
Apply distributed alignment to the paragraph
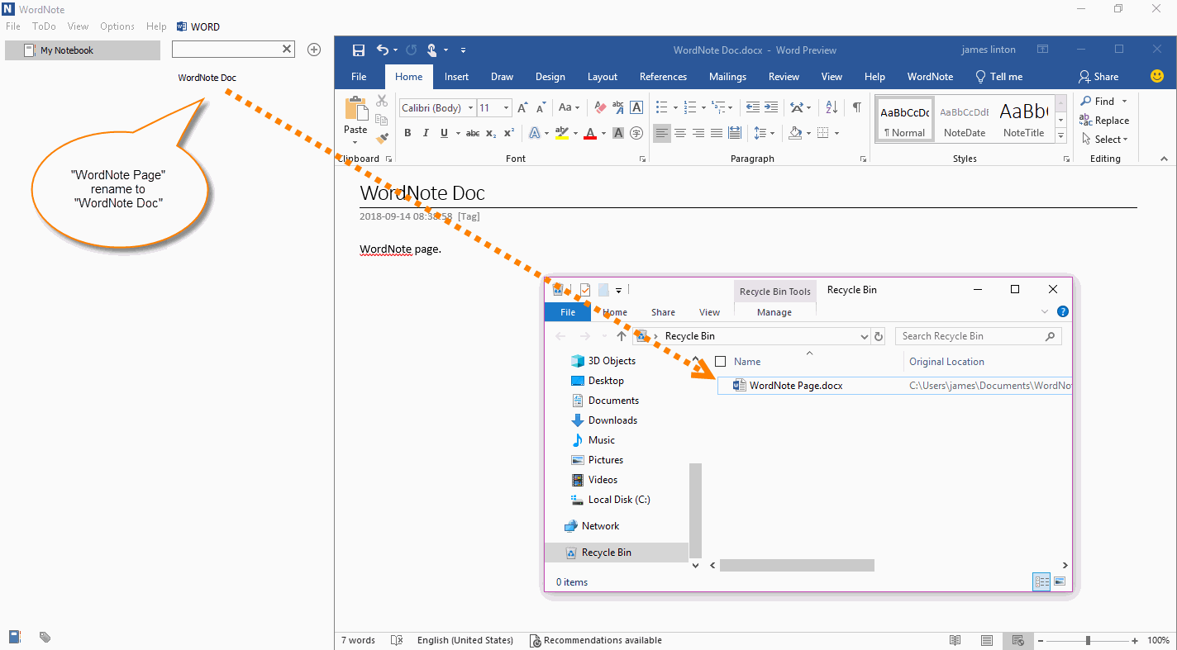pos(735,133)
